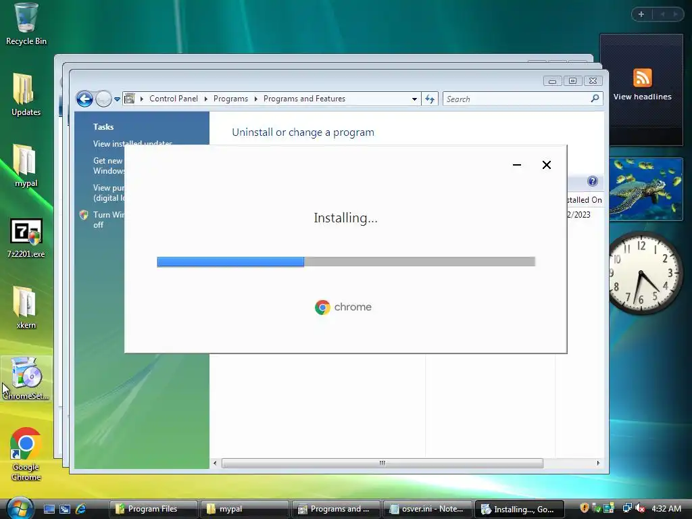Click the muted volume tray icon
The height and width of the screenshot is (519, 692).
click(640, 508)
